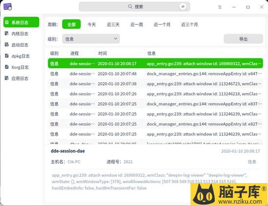Image resolution: width=268 pixels, height=206 pixels.
Task: Open the hamburger main menu icon
Action: (x=220, y=7)
